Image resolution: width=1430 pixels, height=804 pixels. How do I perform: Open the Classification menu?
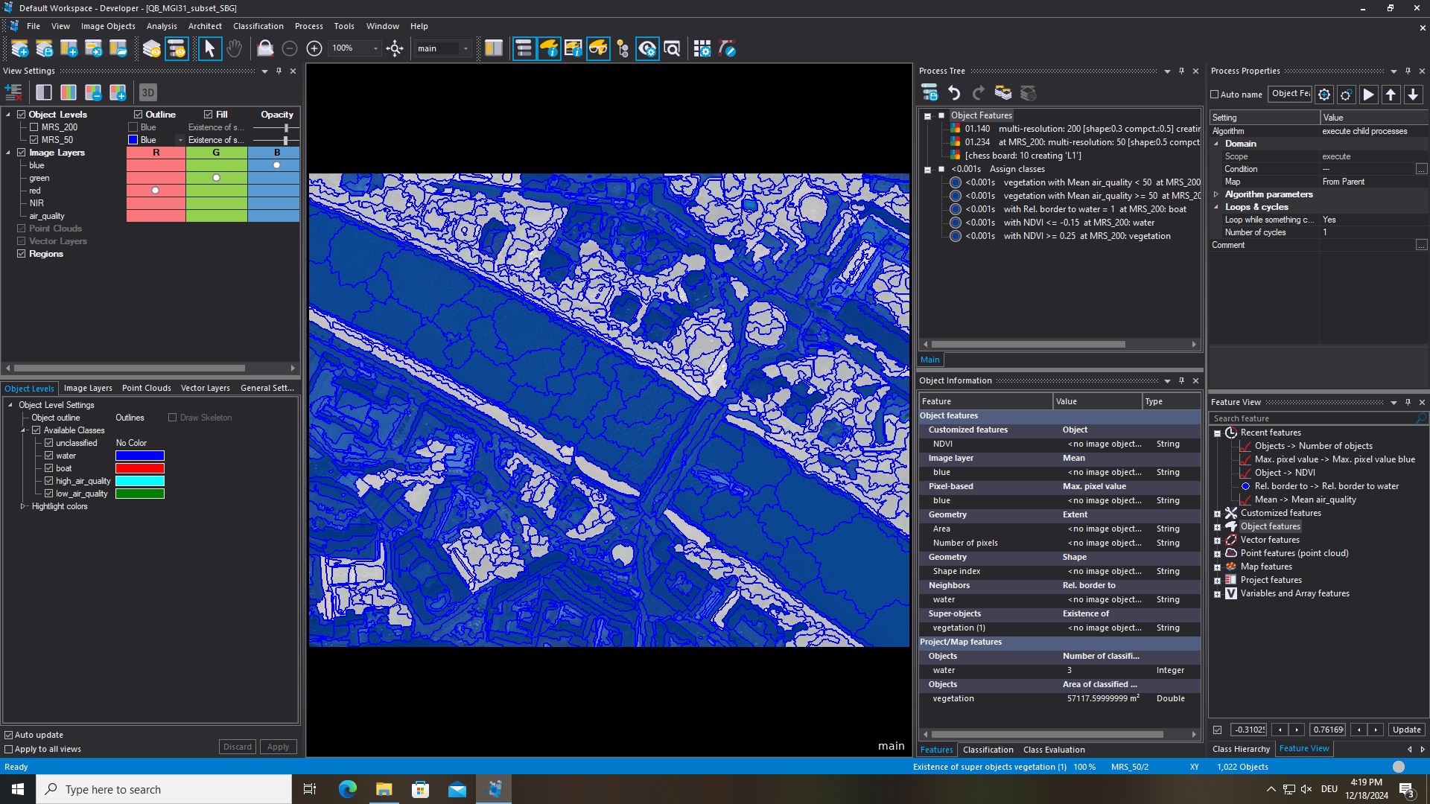coord(258,26)
